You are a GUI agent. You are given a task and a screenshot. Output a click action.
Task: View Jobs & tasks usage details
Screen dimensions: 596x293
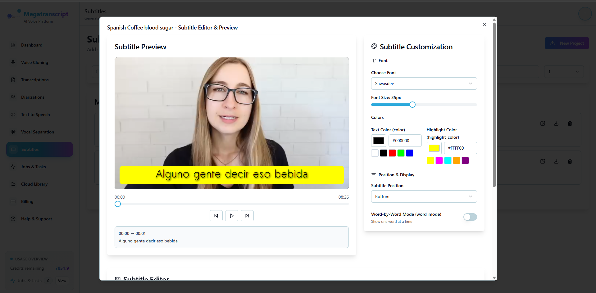pos(62,281)
